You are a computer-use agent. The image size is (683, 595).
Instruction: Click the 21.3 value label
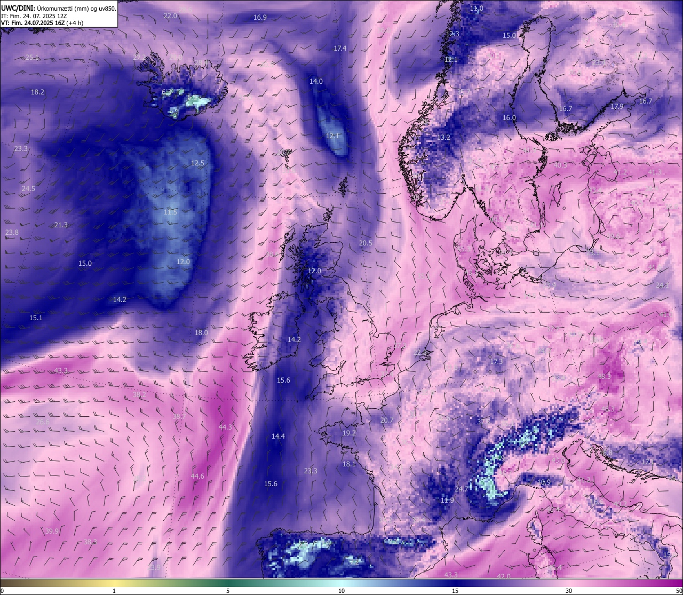(x=61, y=225)
